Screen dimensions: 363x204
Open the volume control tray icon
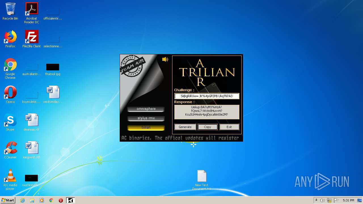click(x=322, y=200)
